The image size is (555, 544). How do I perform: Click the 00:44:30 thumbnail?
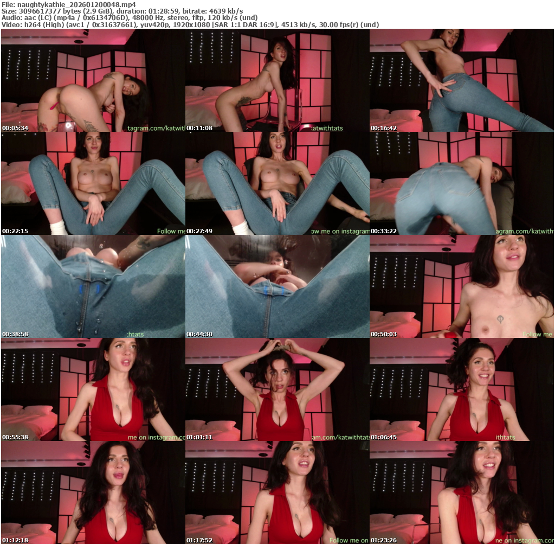(277, 286)
